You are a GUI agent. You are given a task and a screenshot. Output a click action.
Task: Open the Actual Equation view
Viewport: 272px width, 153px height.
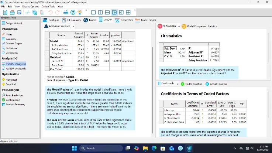pyautogui.click(x=216, y=84)
